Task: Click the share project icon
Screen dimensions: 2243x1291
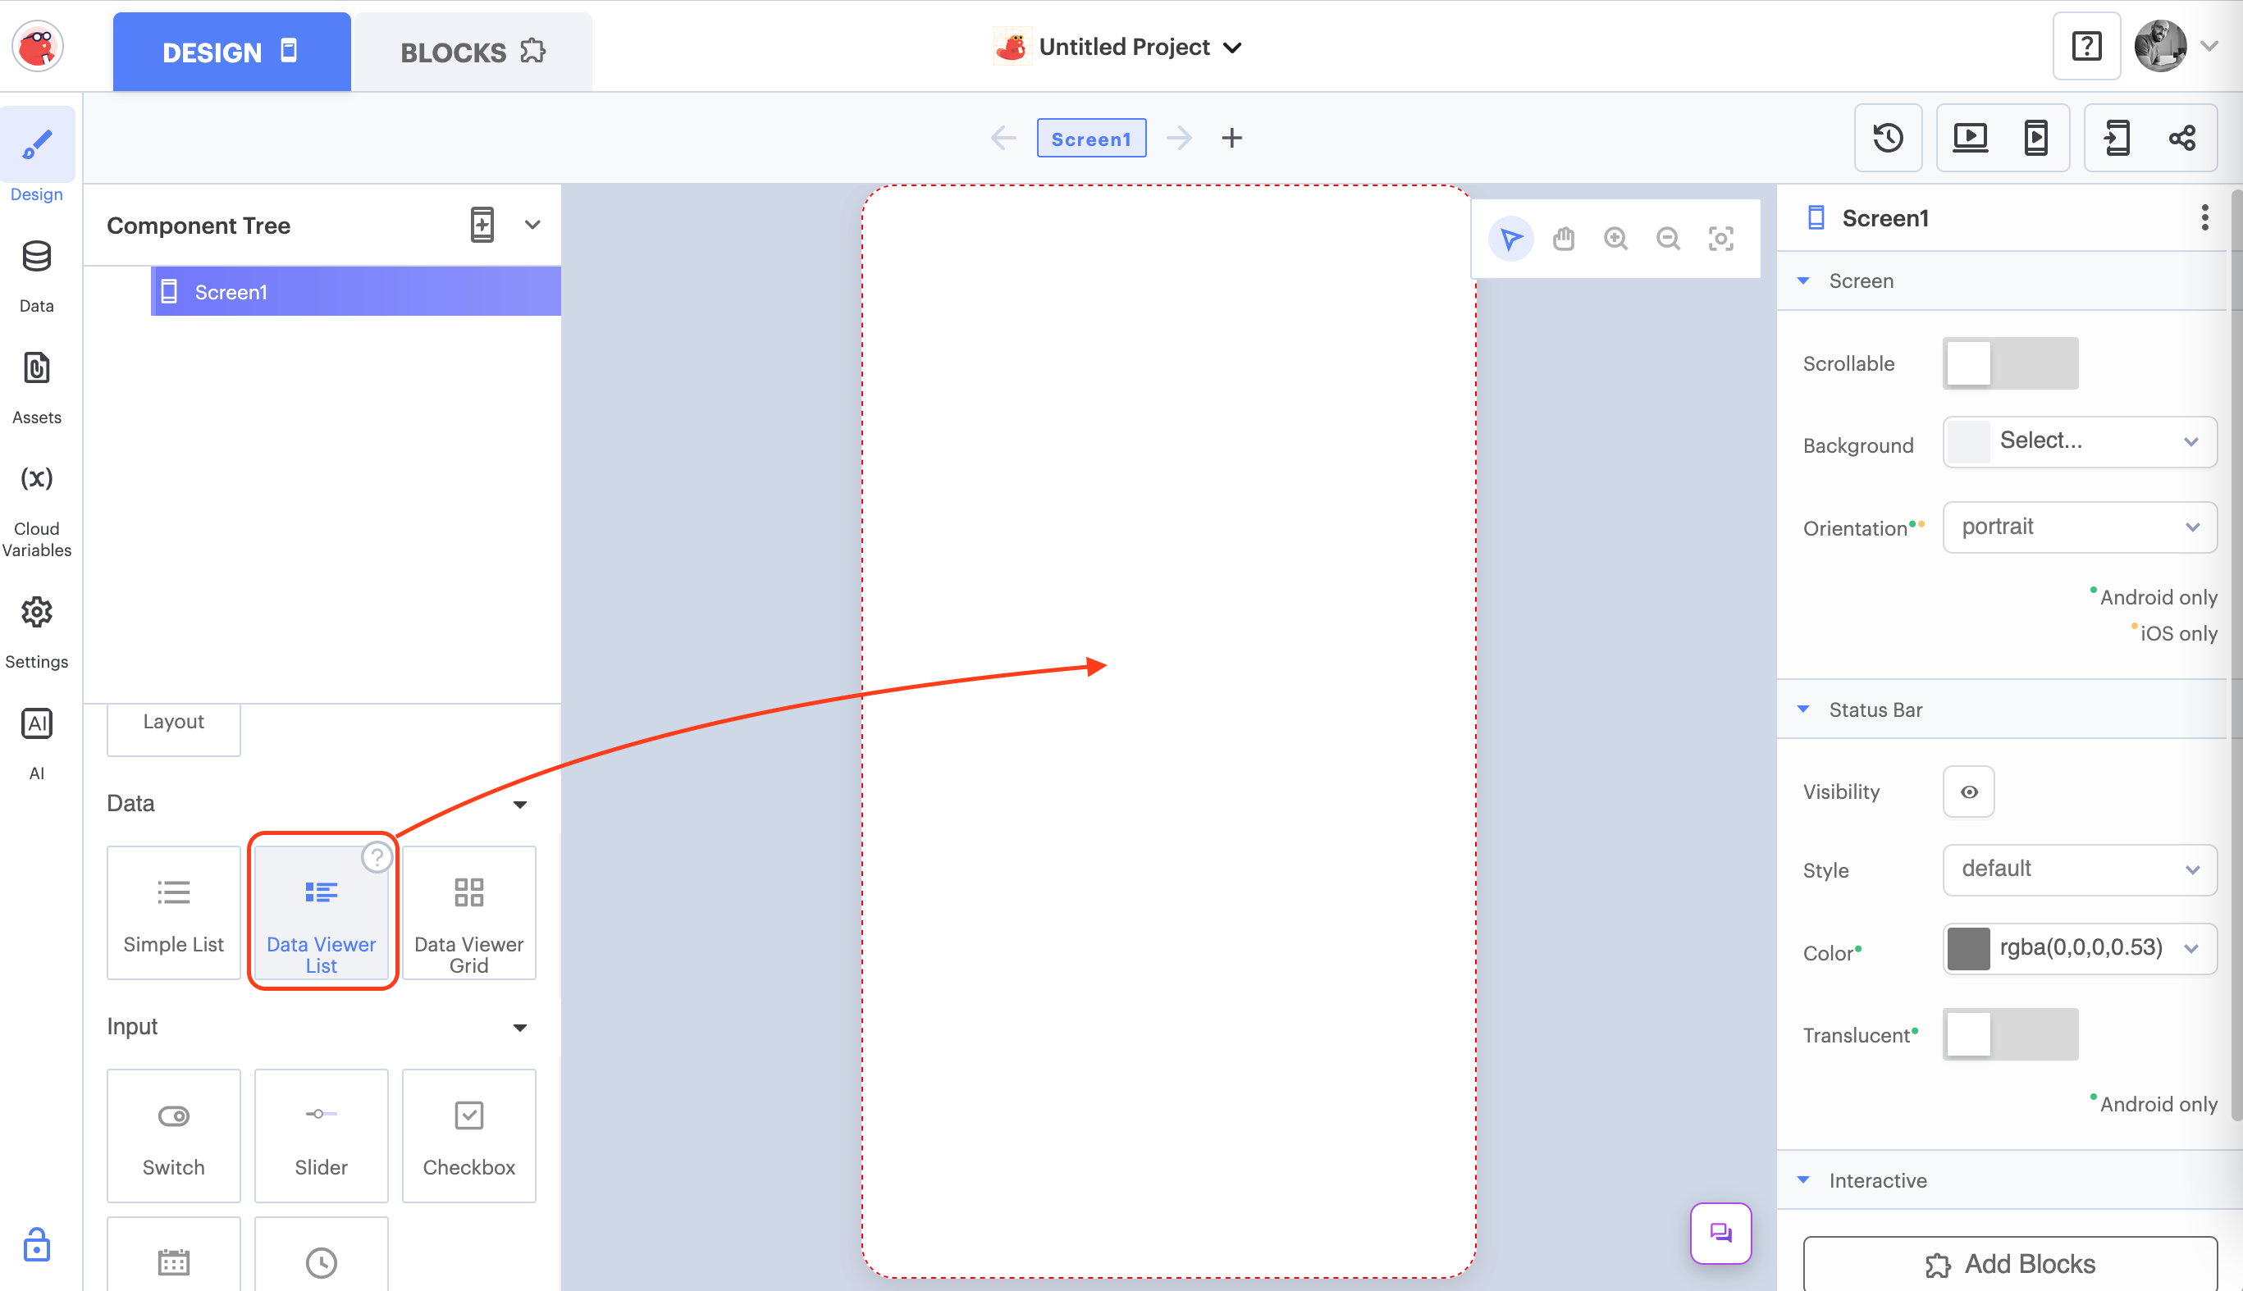Action: (2181, 139)
